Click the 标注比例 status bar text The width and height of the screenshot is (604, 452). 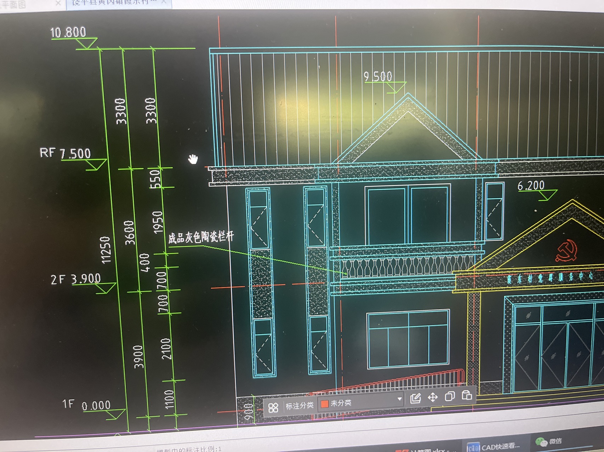189,450
